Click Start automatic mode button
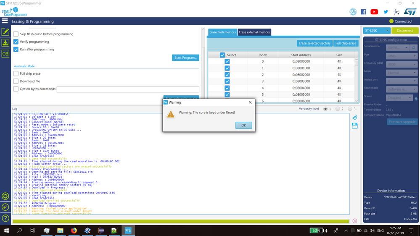Viewport: 420px width, 236px height. click(x=181, y=97)
